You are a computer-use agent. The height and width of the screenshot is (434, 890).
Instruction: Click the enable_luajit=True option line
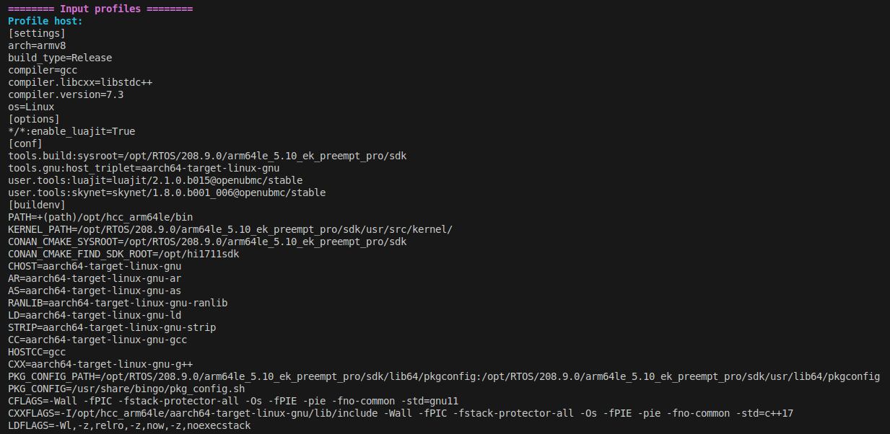tap(71, 131)
